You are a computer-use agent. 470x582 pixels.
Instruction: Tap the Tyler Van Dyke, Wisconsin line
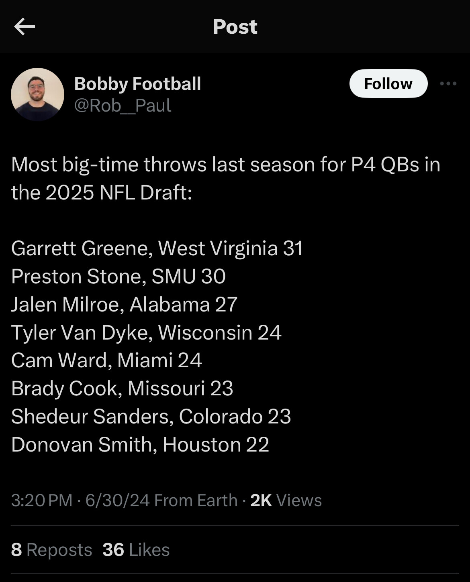pos(146,332)
